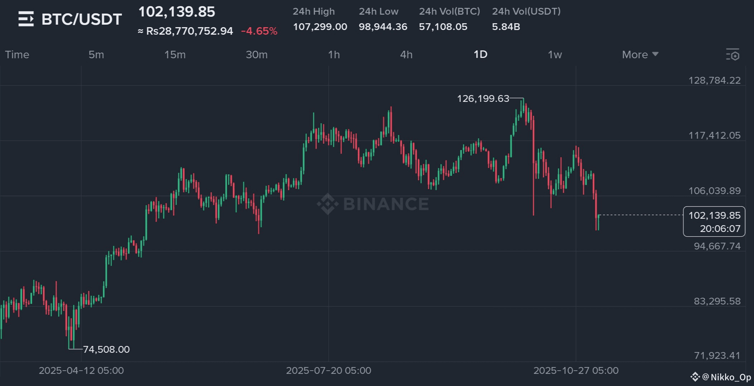Open the trading pair switcher icon
This screenshot has height=386, width=754.
(26, 19)
